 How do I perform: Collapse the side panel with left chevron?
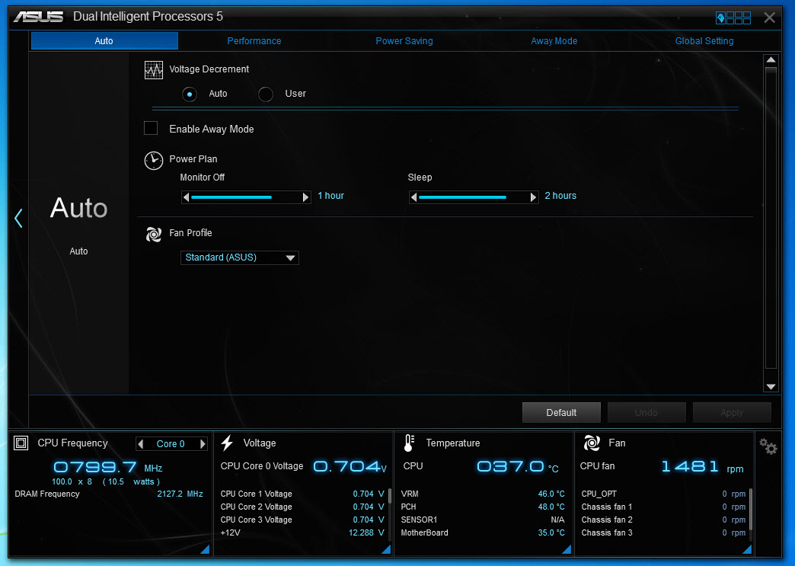click(x=19, y=218)
